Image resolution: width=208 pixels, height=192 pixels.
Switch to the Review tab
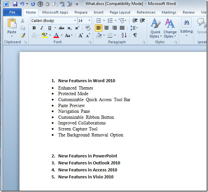click(x=189, y=12)
